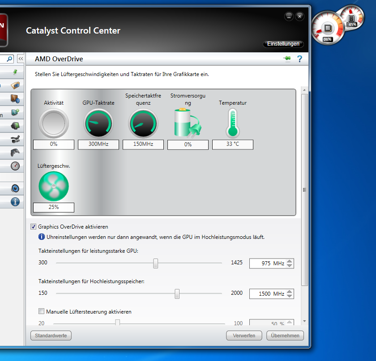The height and width of the screenshot is (361, 376).
Task: Click the vertical scrollbar thumb
Action: 304,190
